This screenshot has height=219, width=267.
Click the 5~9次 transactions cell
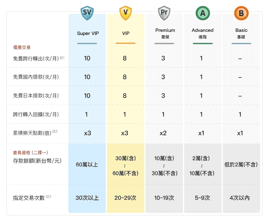tap(202, 198)
